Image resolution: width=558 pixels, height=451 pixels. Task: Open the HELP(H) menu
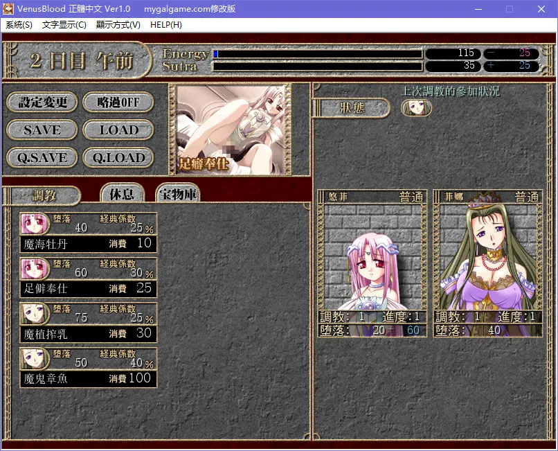[x=166, y=24]
